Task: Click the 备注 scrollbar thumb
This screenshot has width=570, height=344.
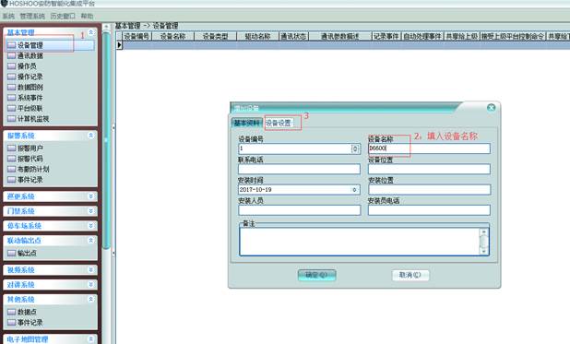Action: point(484,241)
